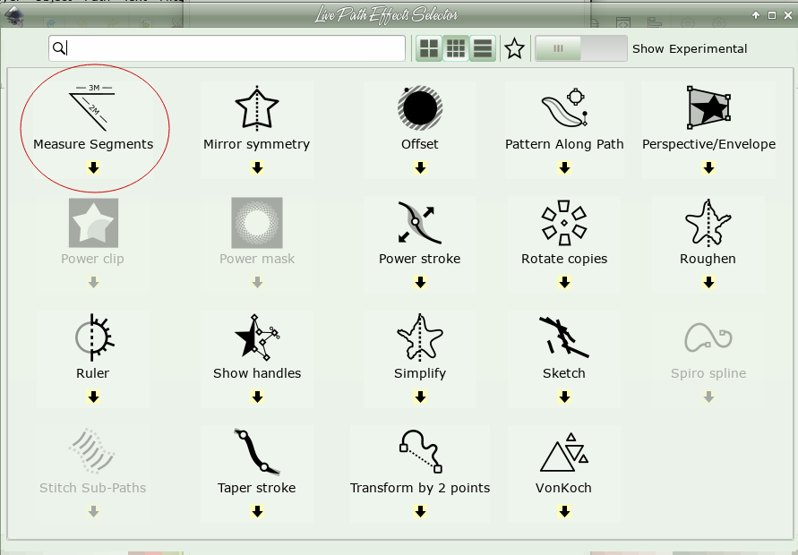Select the Pattern Along Path icon
Image resolution: width=798 pixels, height=555 pixels.
click(x=564, y=107)
